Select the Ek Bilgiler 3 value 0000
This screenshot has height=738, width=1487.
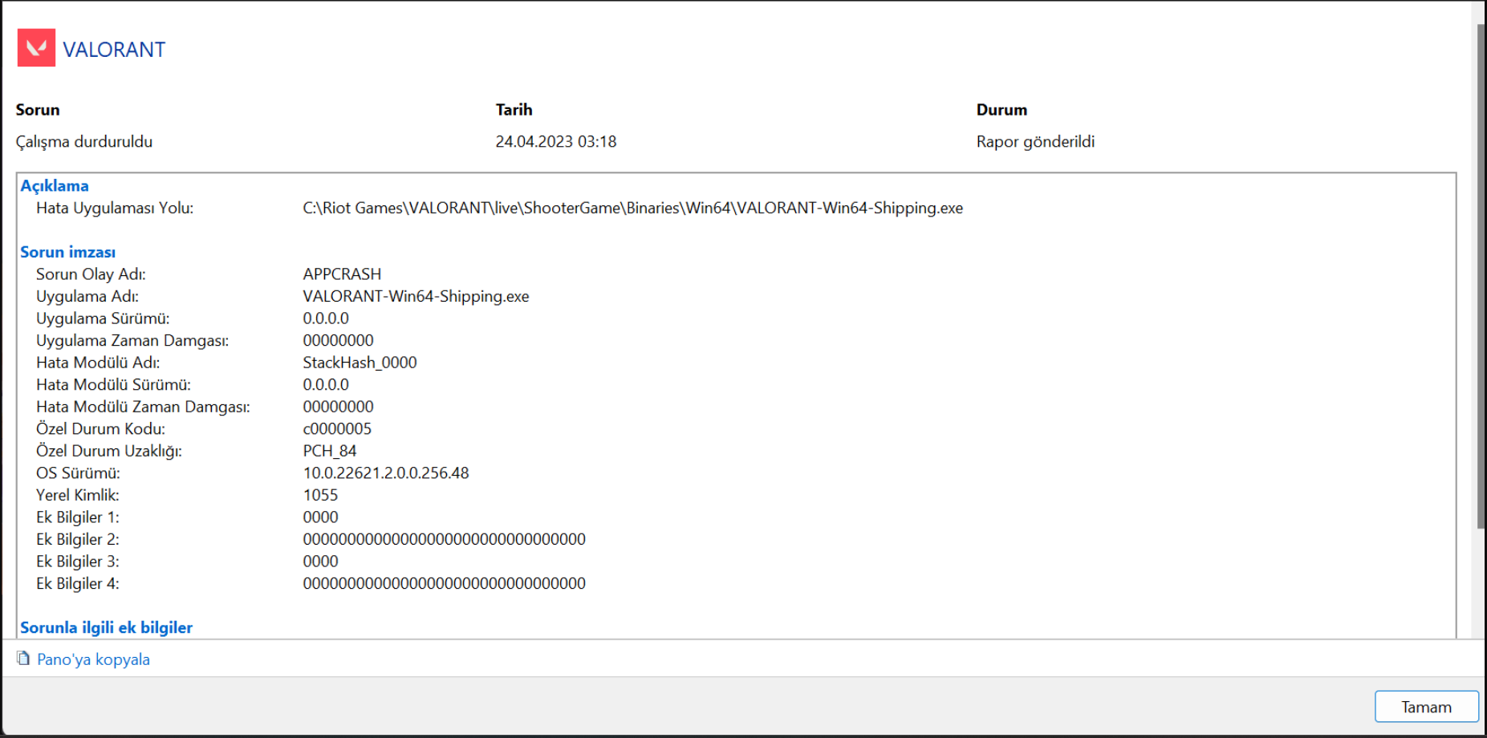(x=321, y=562)
